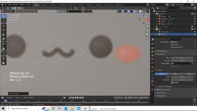Click the Play animation button
The image size is (197, 111).
point(78,98)
